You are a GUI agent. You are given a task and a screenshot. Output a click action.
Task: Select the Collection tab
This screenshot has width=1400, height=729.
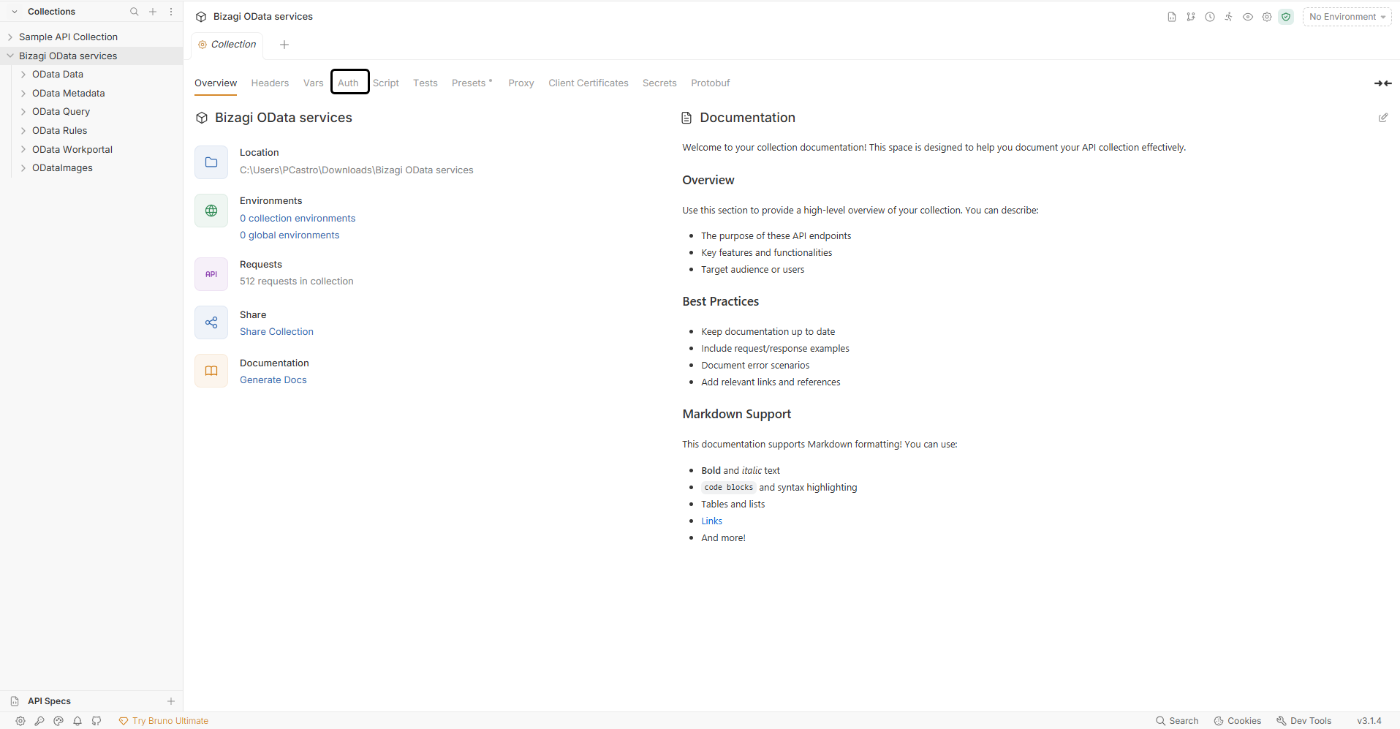tap(227, 45)
